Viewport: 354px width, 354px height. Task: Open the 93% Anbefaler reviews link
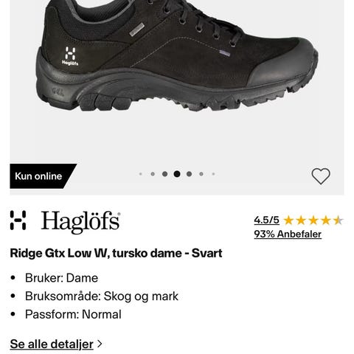(x=288, y=234)
